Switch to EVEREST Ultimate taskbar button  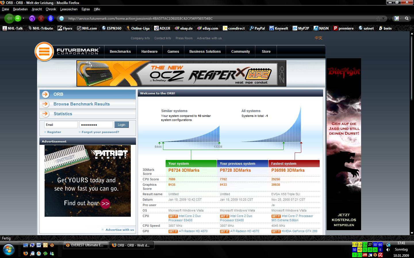86,245
